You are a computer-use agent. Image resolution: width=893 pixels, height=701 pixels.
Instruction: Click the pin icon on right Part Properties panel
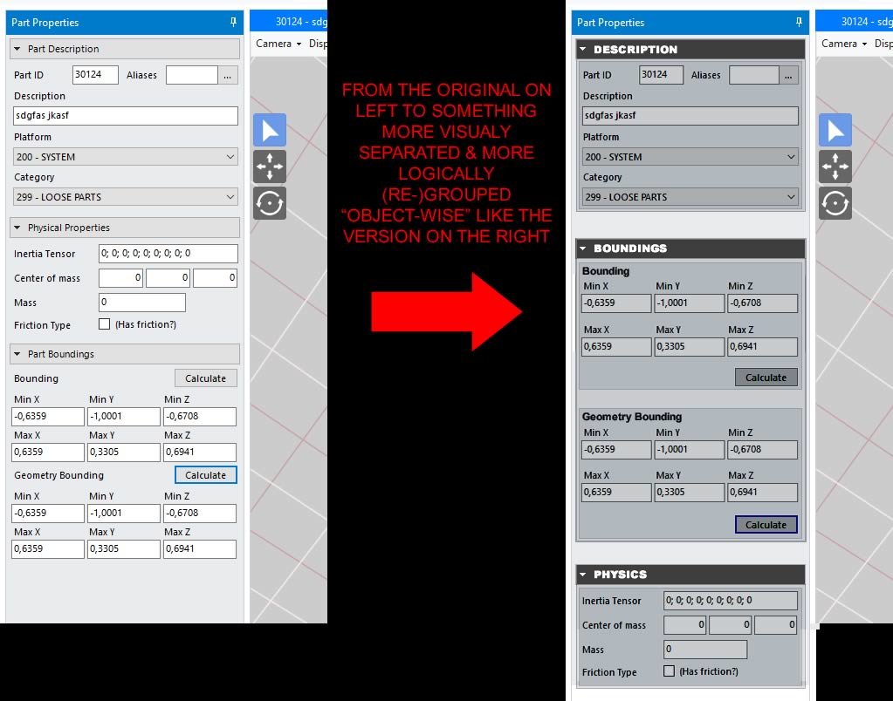click(799, 22)
